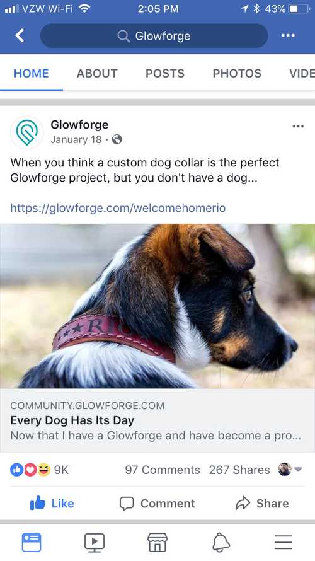The width and height of the screenshot is (315, 561).
Task: Tap the Share button
Action: pyautogui.click(x=262, y=504)
